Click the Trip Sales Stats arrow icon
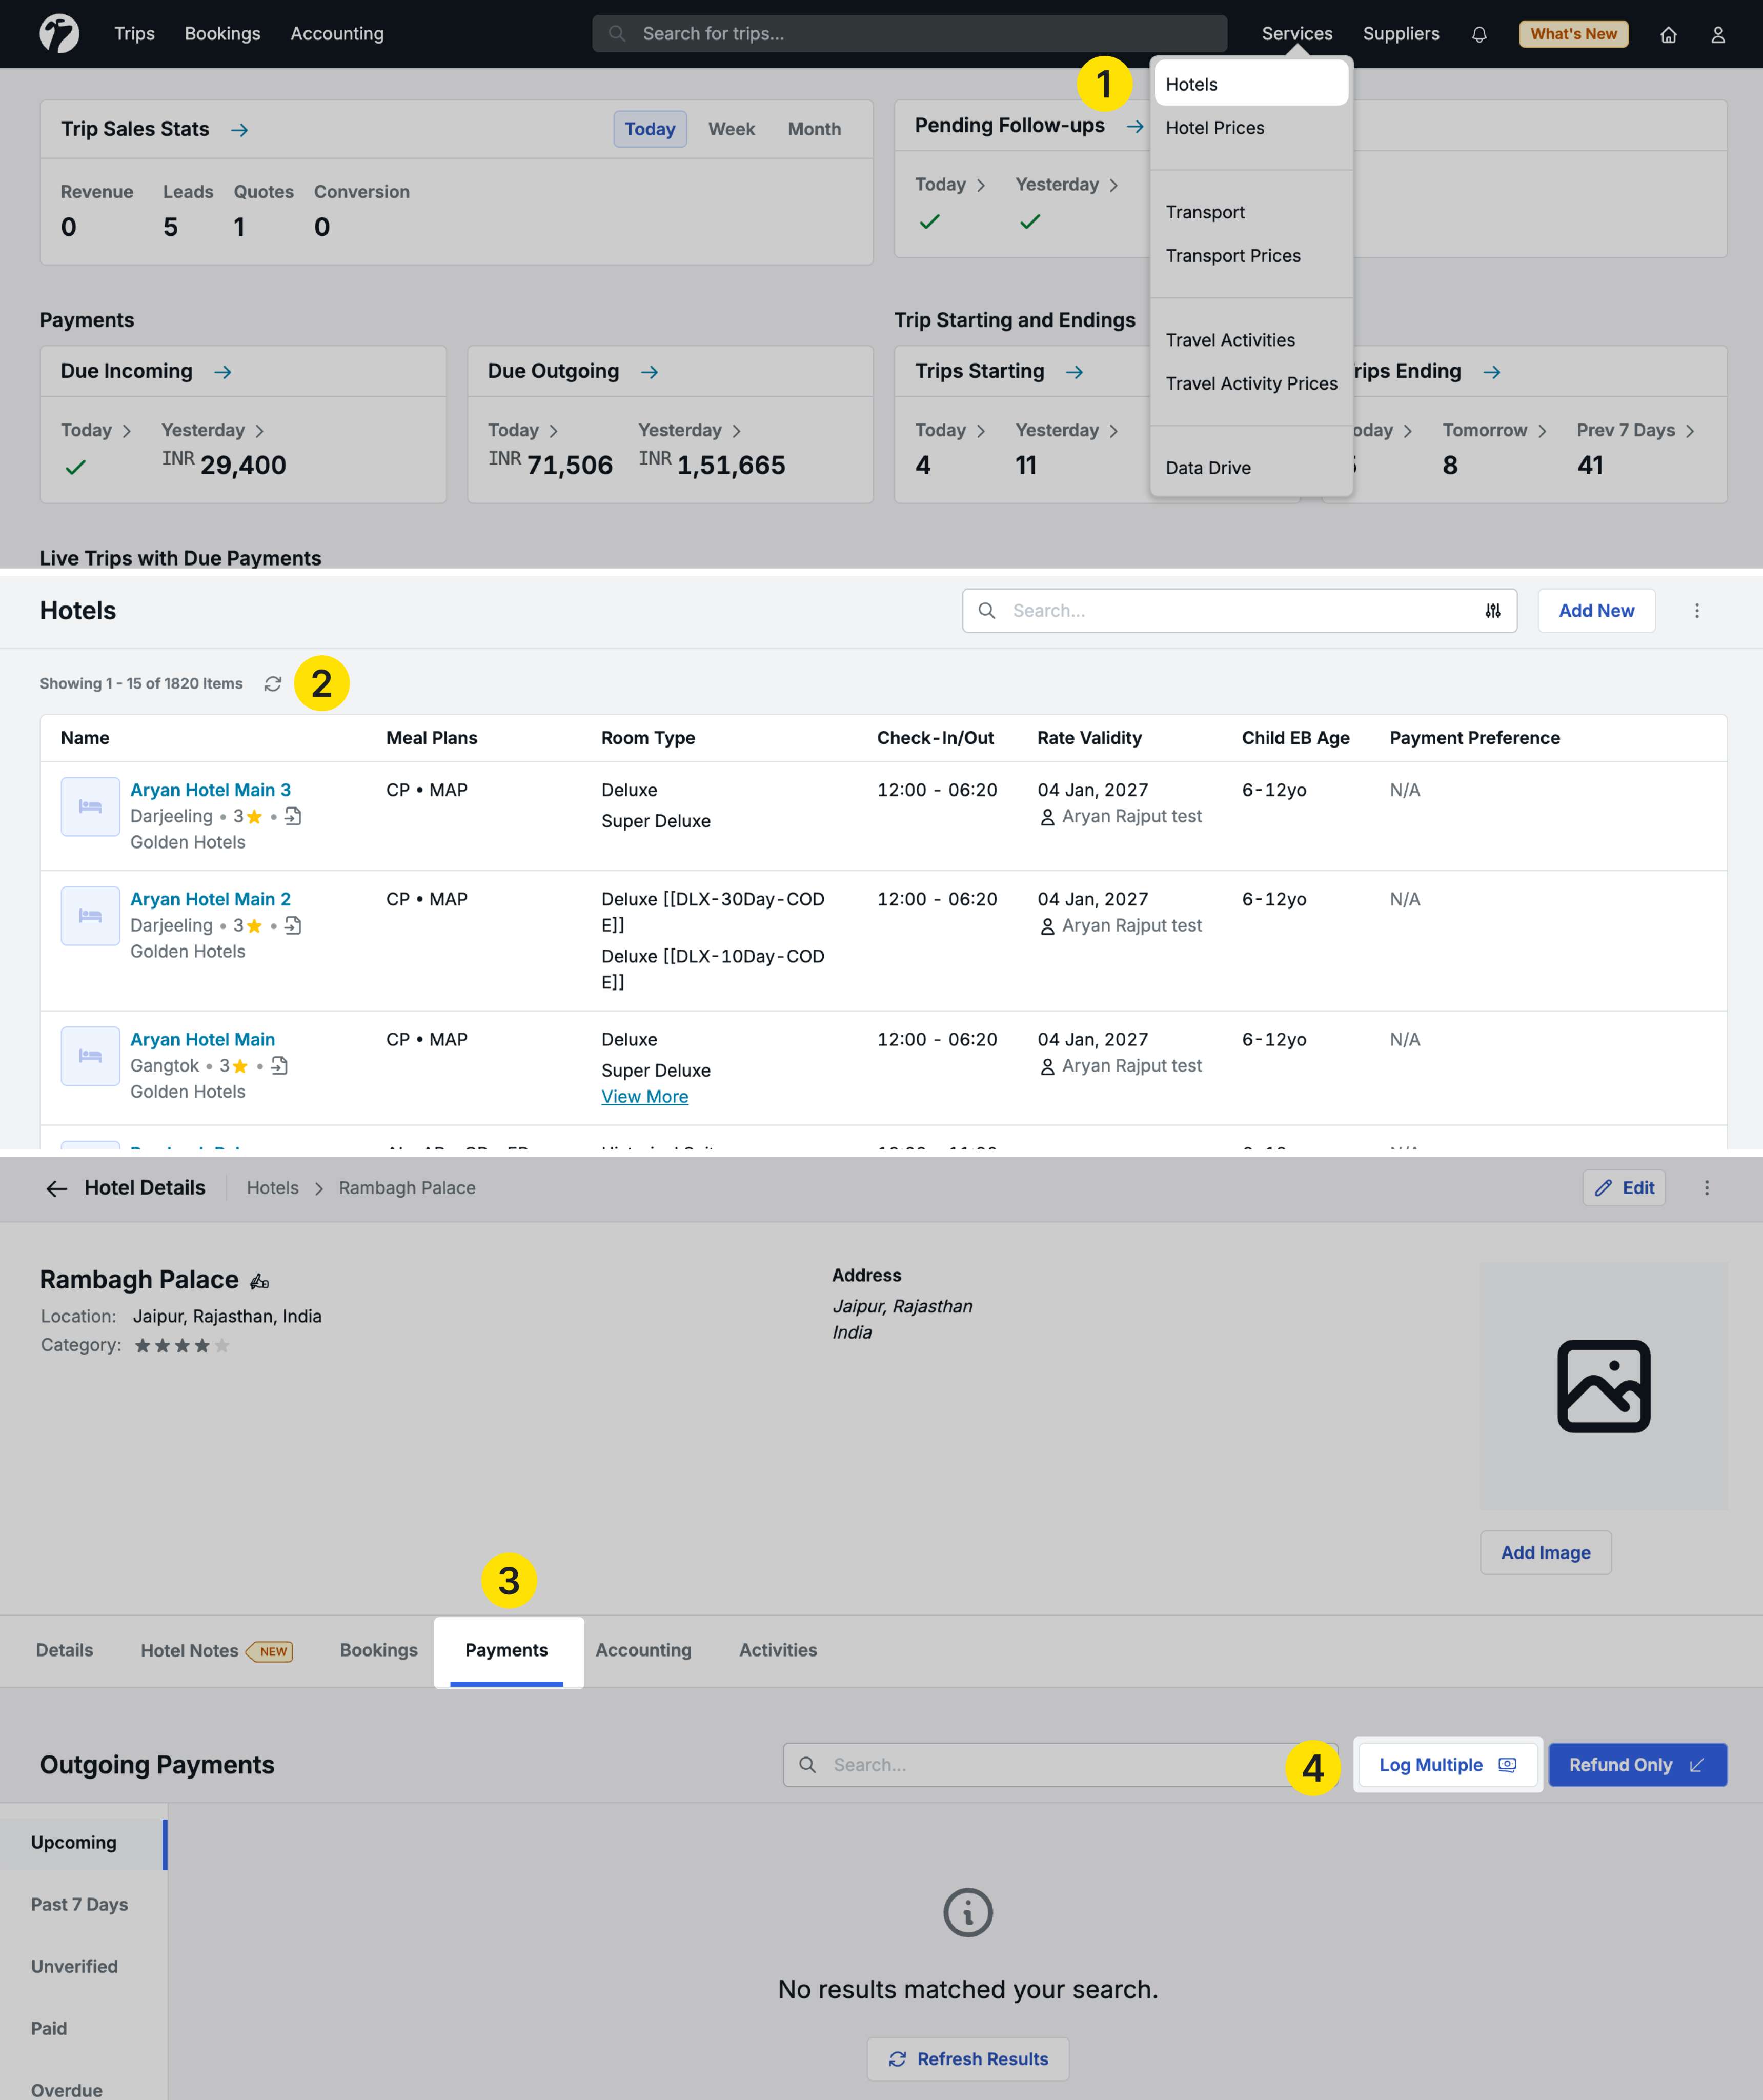Screen dimensions: 1763x2100 click(x=239, y=130)
